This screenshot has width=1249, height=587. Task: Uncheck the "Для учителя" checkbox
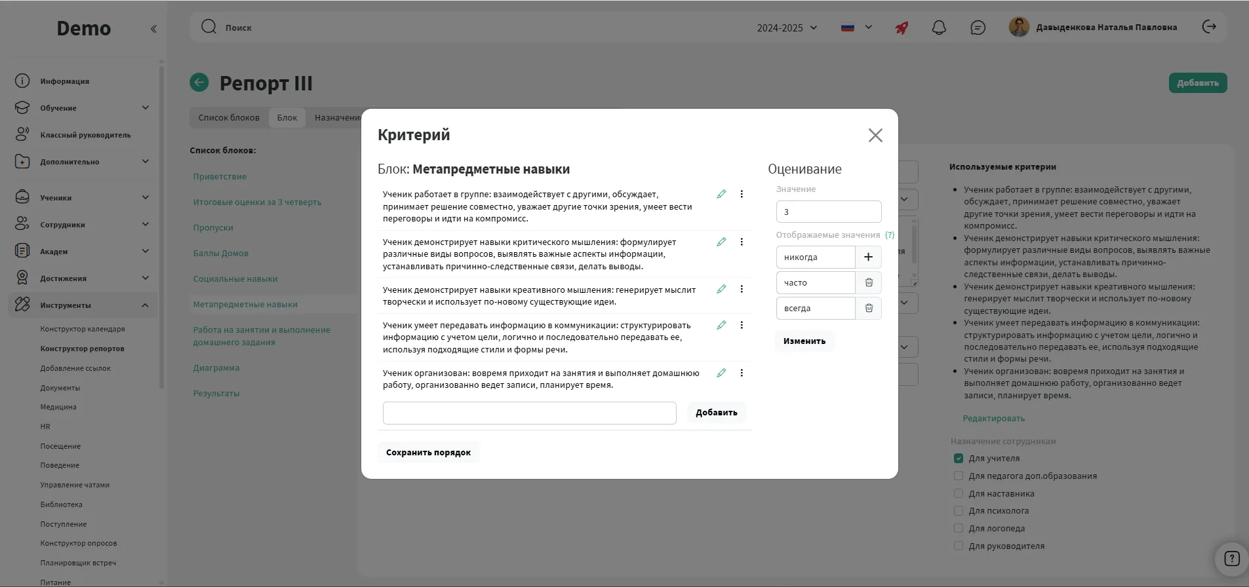(x=959, y=459)
